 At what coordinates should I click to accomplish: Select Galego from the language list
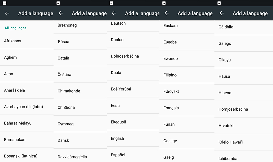coord(225,43)
